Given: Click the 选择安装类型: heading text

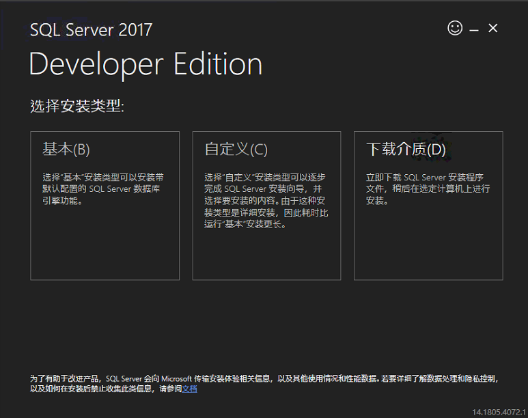Looking at the screenshot, I should tap(77, 106).
